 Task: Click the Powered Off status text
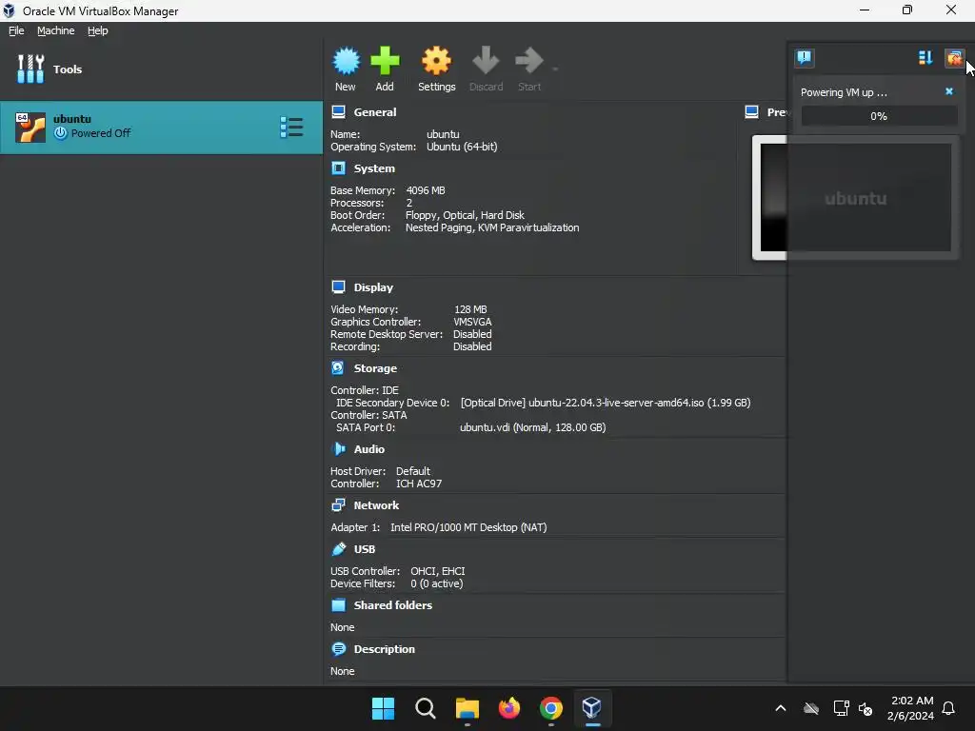pos(101,133)
